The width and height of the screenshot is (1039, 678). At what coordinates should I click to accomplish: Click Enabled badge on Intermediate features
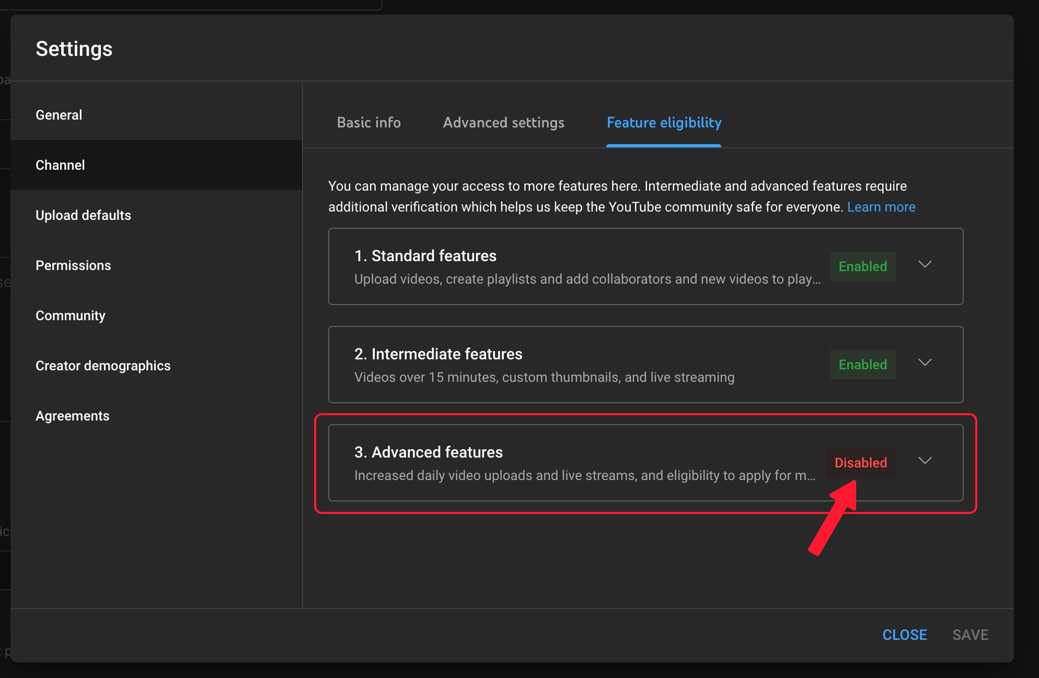pyautogui.click(x=863, y=365)
